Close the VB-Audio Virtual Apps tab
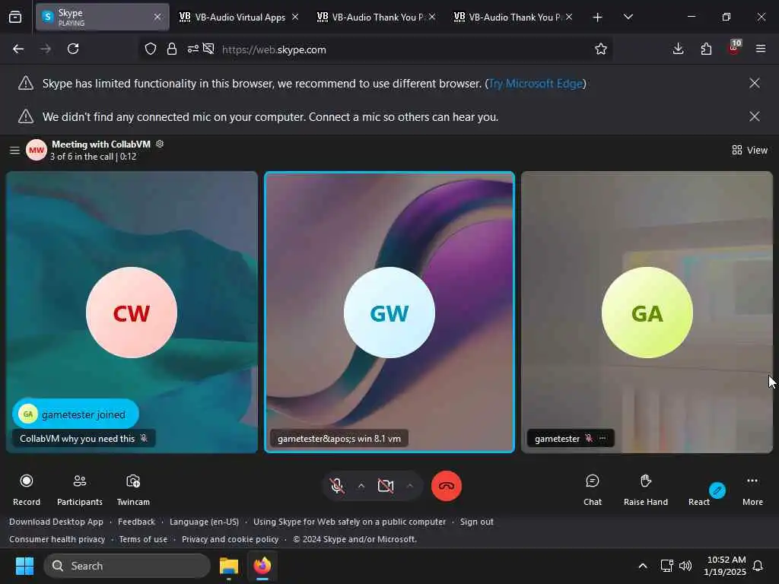 [295, 17]
